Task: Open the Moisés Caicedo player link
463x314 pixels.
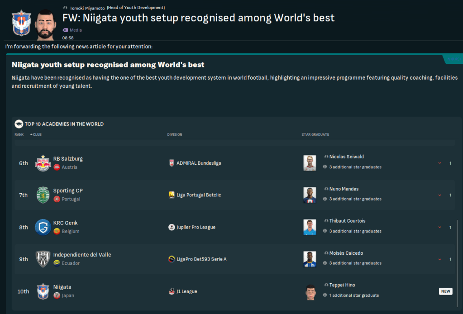Action: point(346,253)
